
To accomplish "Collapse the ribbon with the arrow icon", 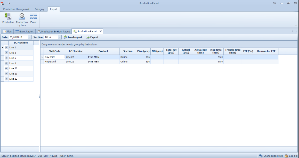I will [296, 25].
